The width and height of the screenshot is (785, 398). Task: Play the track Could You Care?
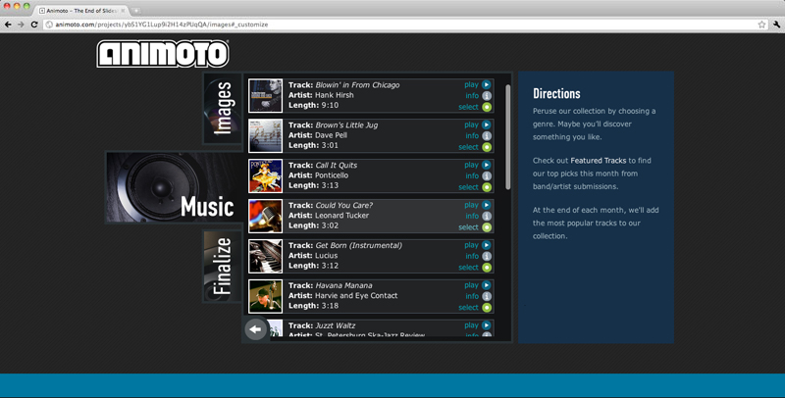click(478, 205)
